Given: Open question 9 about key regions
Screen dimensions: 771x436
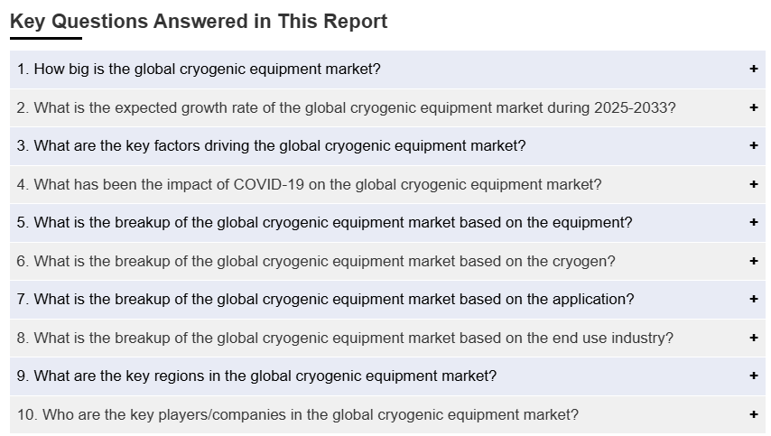Looking at the screenshot, I should (x=256, y=376).
